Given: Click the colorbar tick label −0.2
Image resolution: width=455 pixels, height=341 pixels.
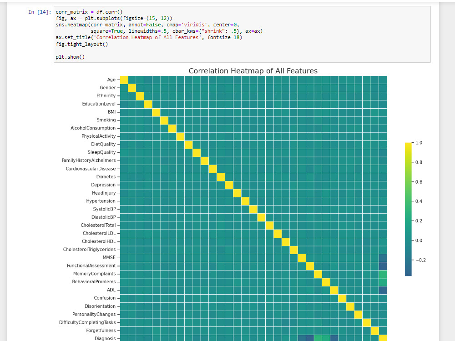Looking at the screenshot, I should [421, 260].
